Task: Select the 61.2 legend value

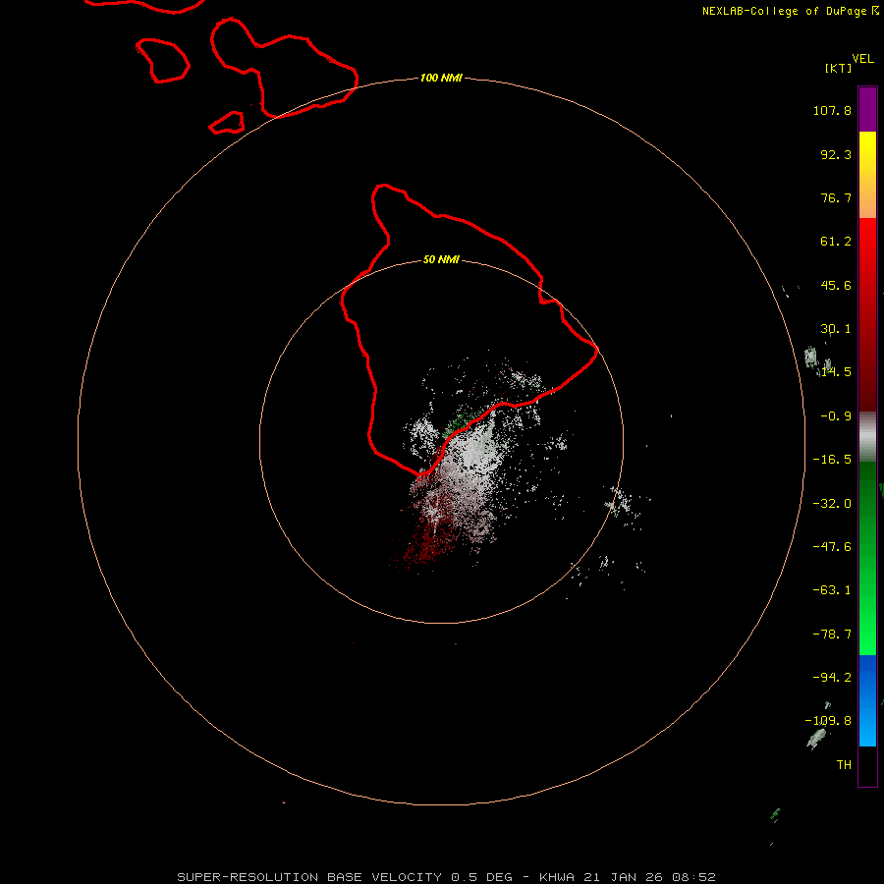Action: pyautogui.click(x=836, y=242)
